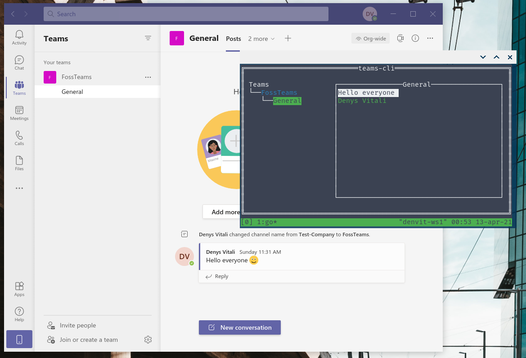This screenshot has width=526, height=358.
Task: Click the Search box
Action: click(186, 14)
